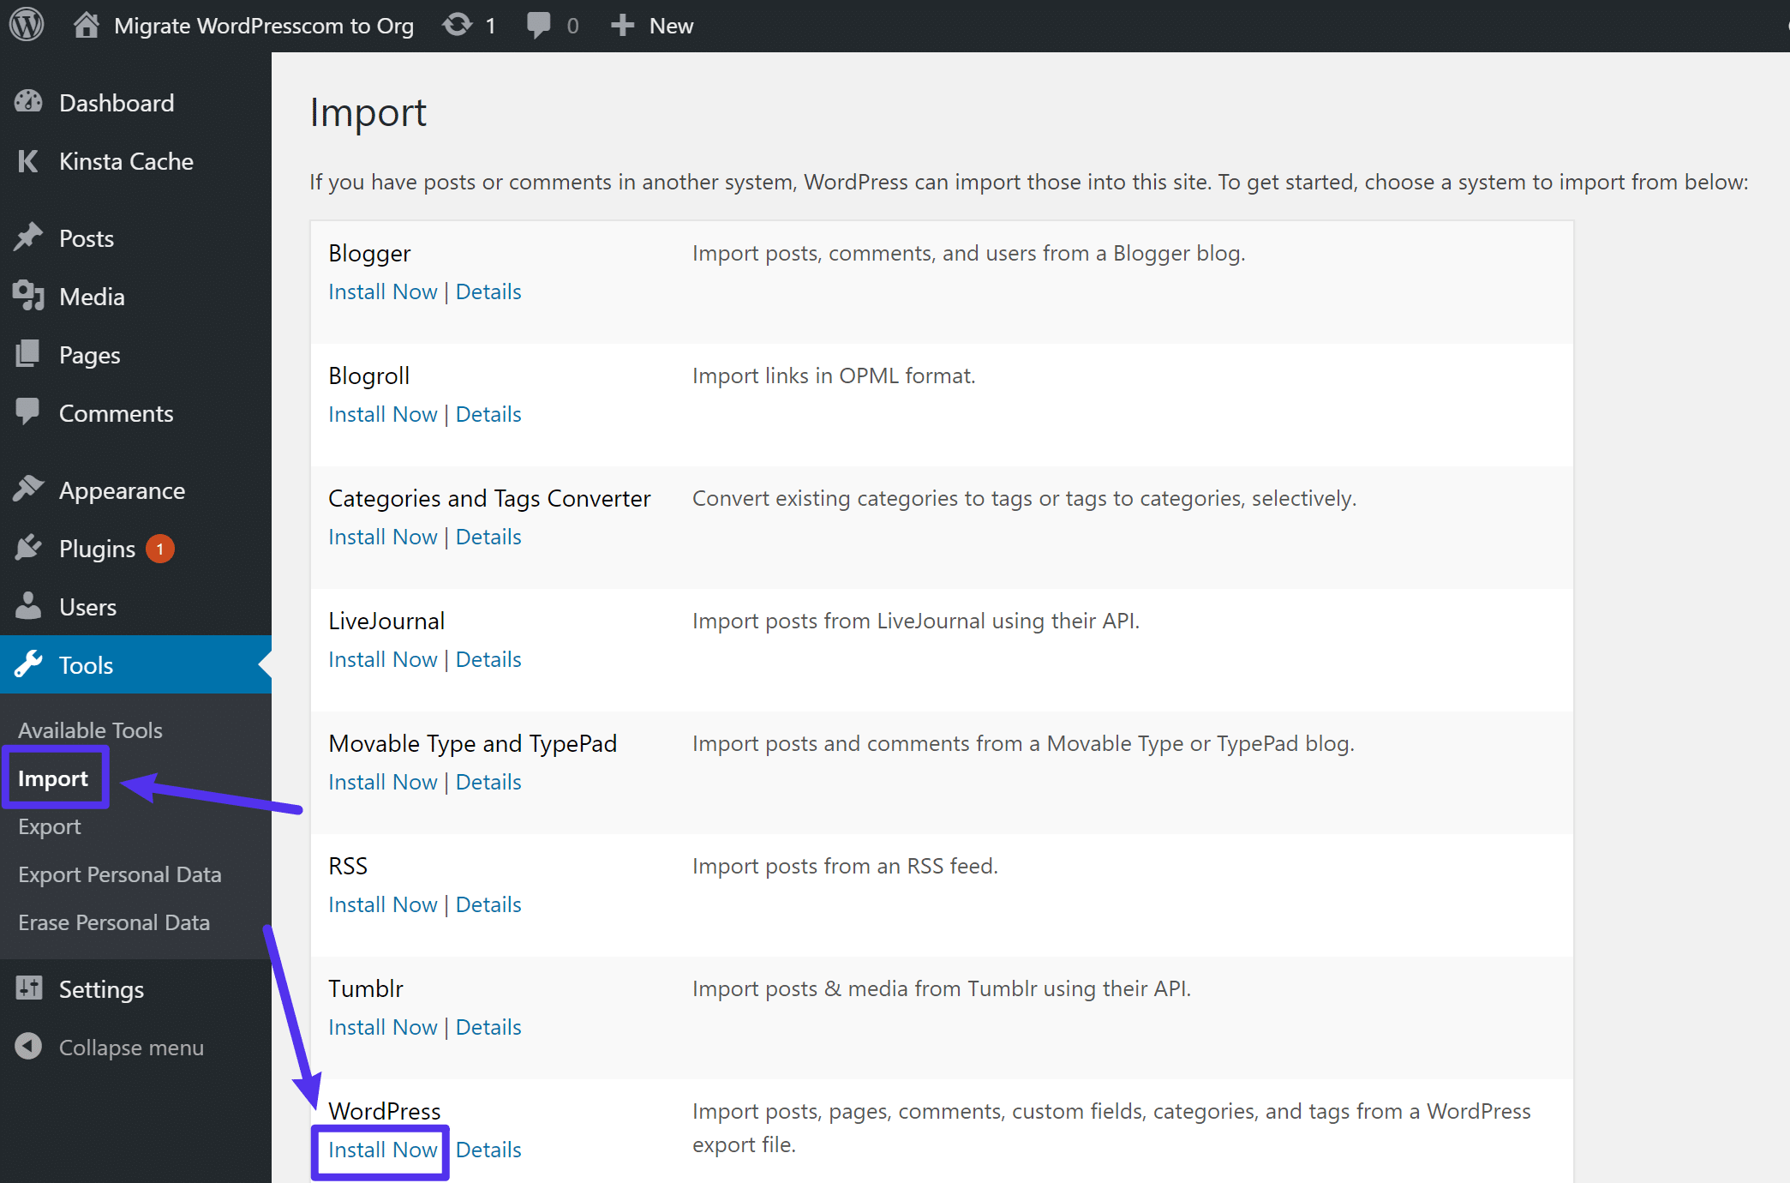Open the Comments section icon
Image resolution: width=1790 pixels, height=1183 pixels.
coord(29,412)
